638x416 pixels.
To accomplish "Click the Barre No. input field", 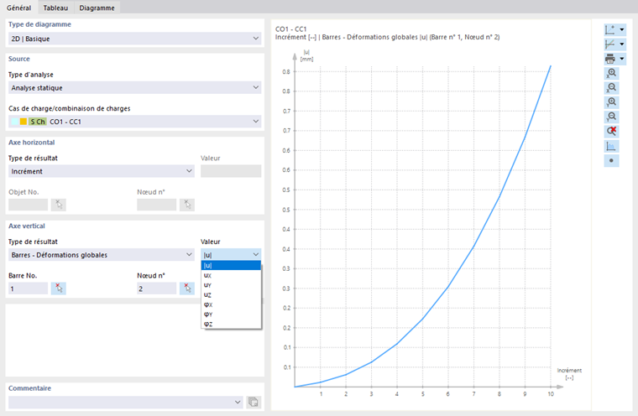I will [28, 289].
